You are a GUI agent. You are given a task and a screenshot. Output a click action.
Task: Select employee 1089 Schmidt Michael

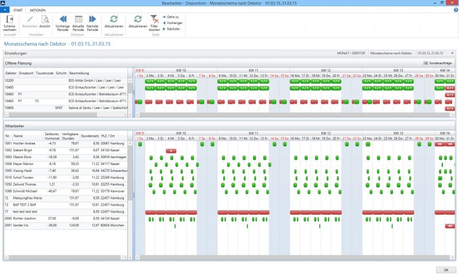pos(66,191)
